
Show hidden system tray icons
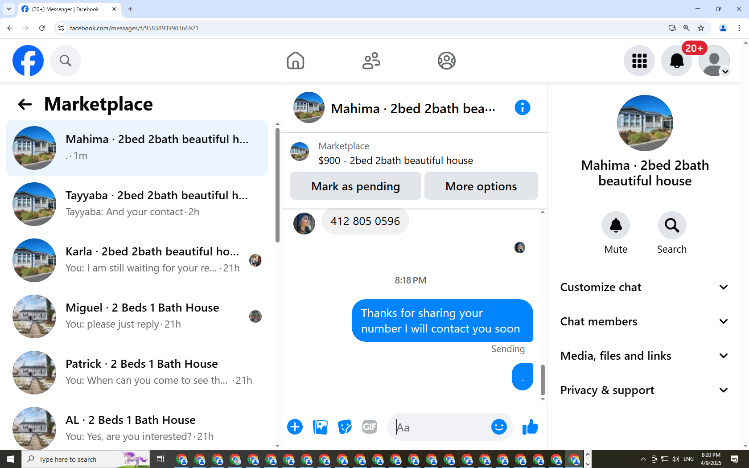643,459
